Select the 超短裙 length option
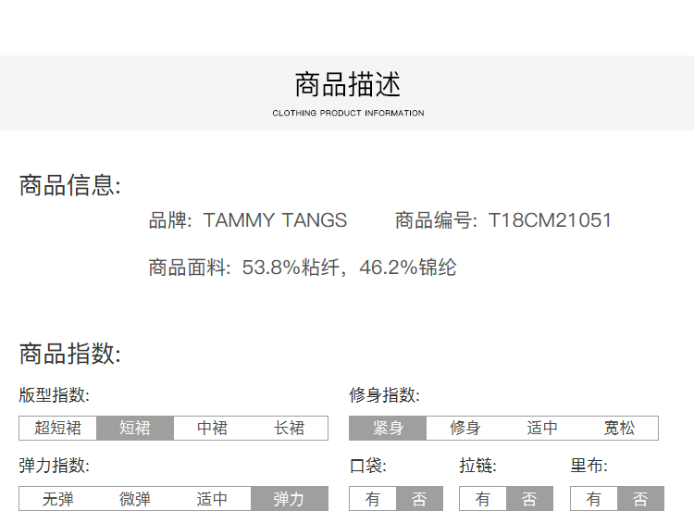Screen dimensions: 694x511 pos(57,428)
